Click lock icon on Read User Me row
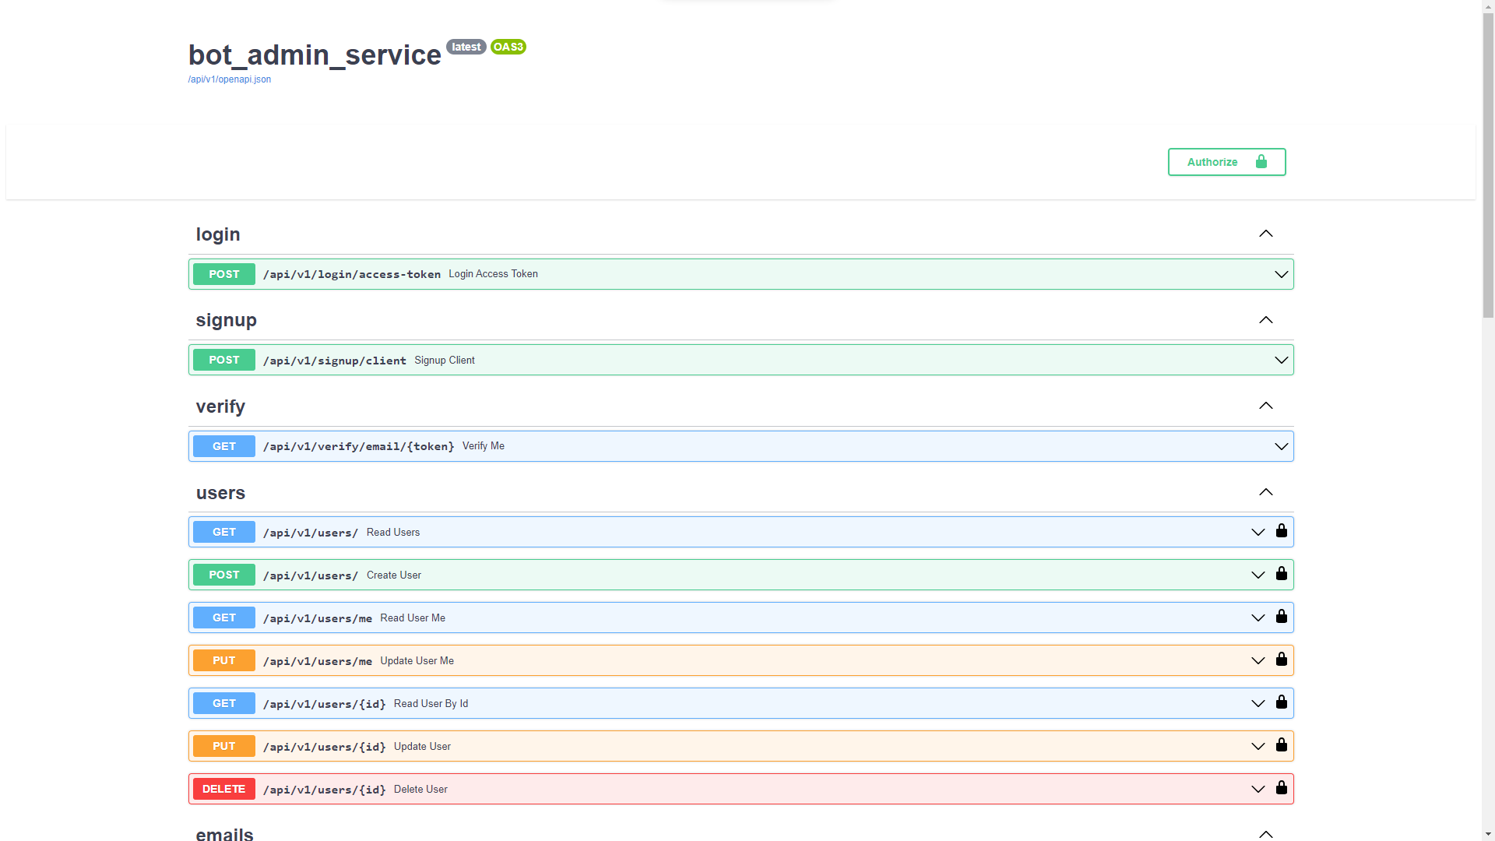 pyautogui.click(x=1281, y=617)
